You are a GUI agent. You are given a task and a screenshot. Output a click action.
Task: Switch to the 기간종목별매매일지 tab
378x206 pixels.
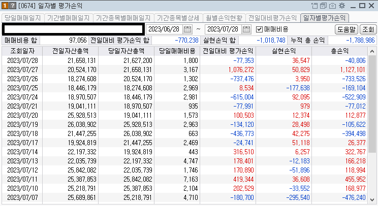coord(123,18)
